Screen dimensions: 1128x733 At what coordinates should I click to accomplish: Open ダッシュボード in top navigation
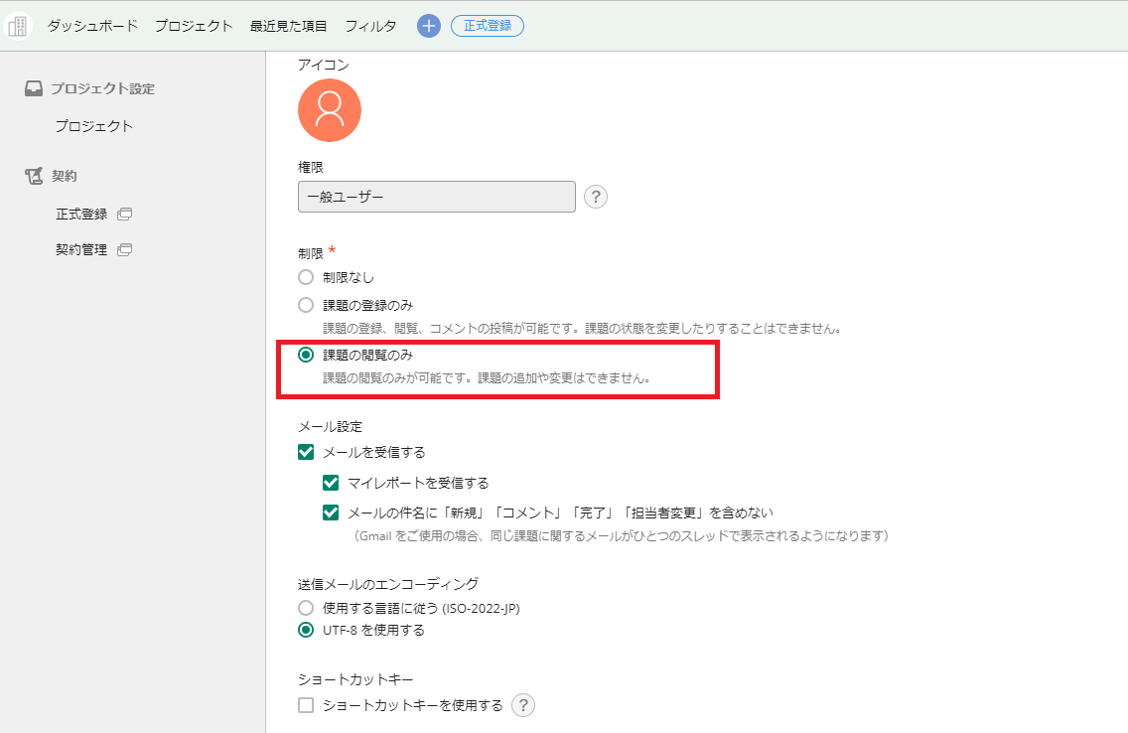[x=92, y=26]
